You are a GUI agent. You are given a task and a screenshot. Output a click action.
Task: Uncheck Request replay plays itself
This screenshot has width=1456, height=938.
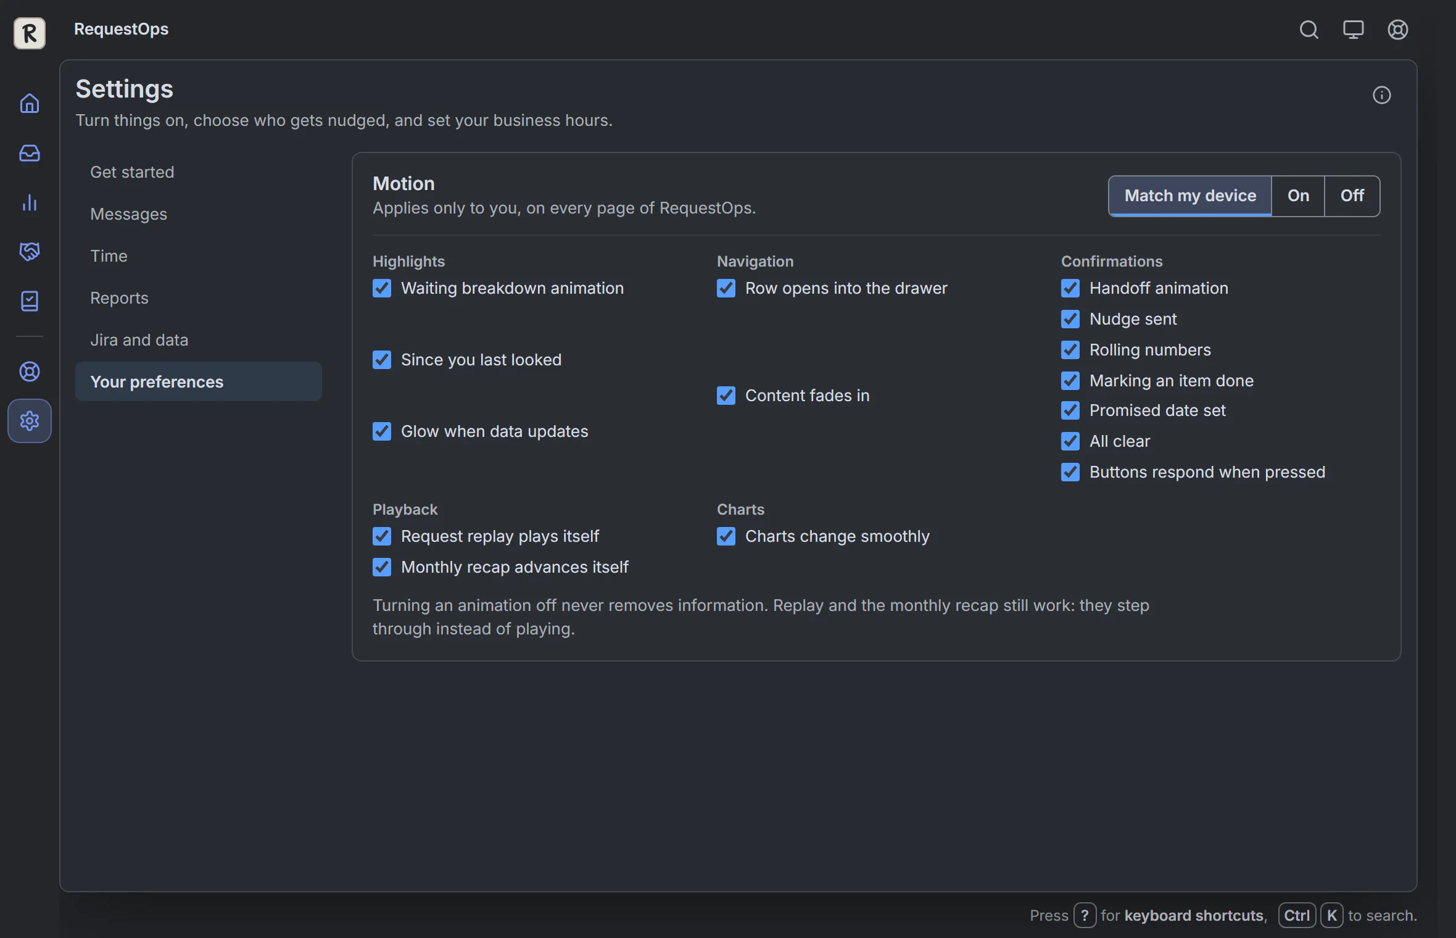tap(382, 536)
